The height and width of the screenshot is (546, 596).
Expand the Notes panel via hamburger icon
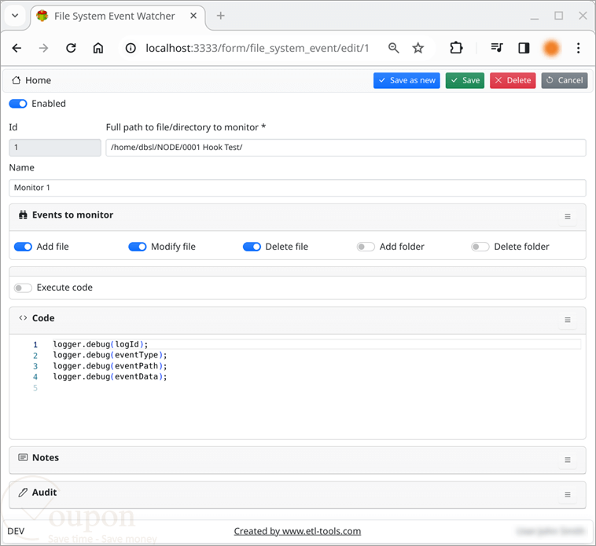[568, 460]
